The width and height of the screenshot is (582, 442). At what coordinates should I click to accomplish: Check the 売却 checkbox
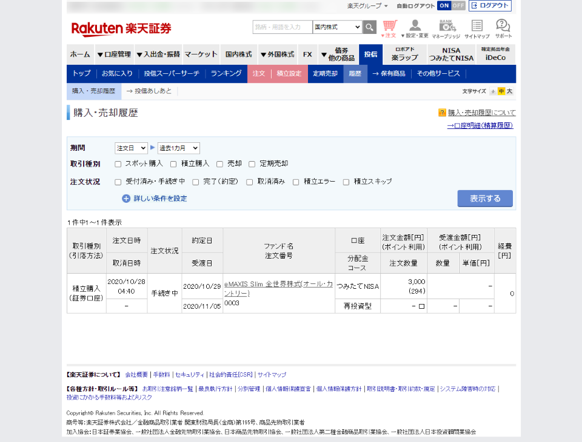219,164
